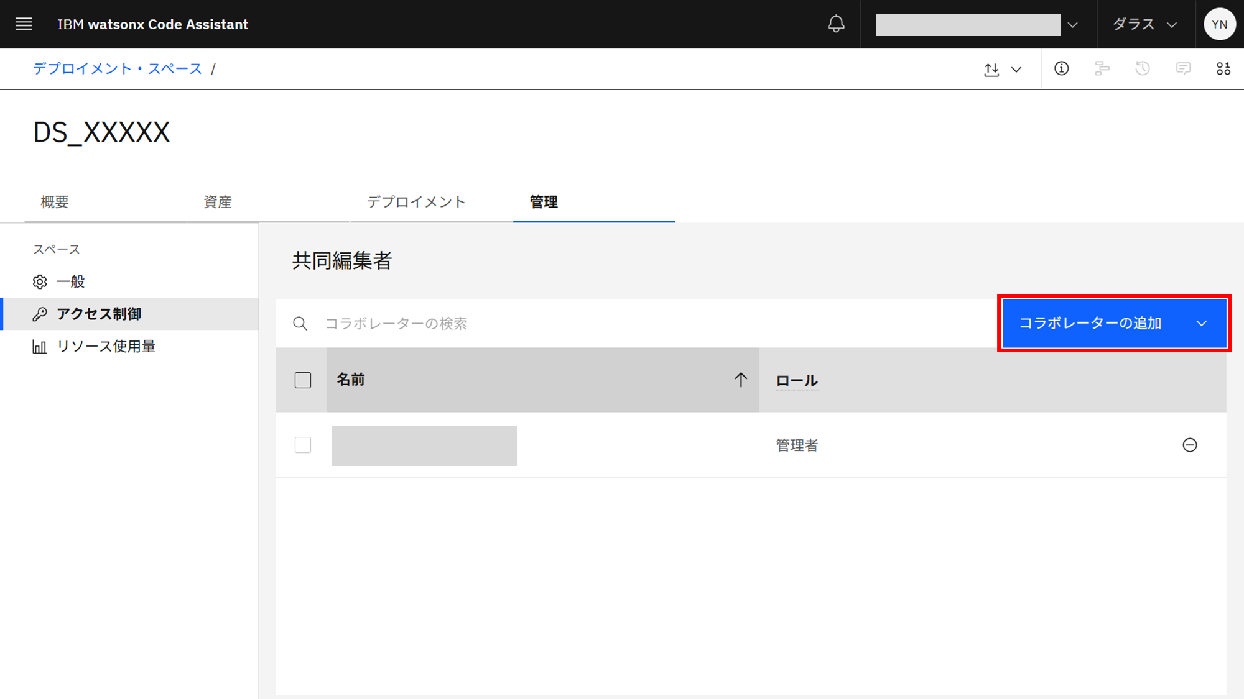1244x699 pixels.
Task: Remove collaborator with minus circle icon
Action: pyautogui.click(x=1189, y=445)
